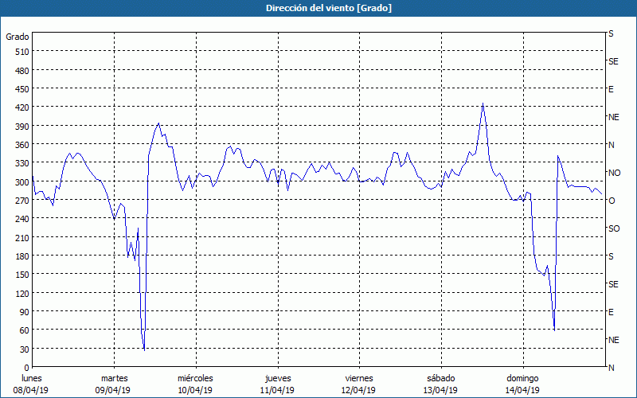637x398 pixels.
Task: Select the date 13/04/19
Action: click(x=441, y=390)
